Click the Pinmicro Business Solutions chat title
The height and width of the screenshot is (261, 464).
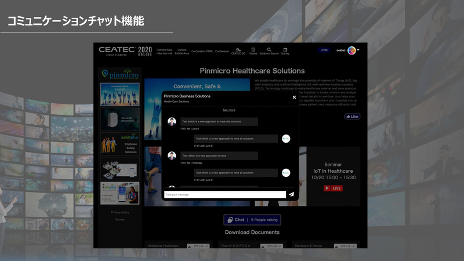[x=187, y=96]
